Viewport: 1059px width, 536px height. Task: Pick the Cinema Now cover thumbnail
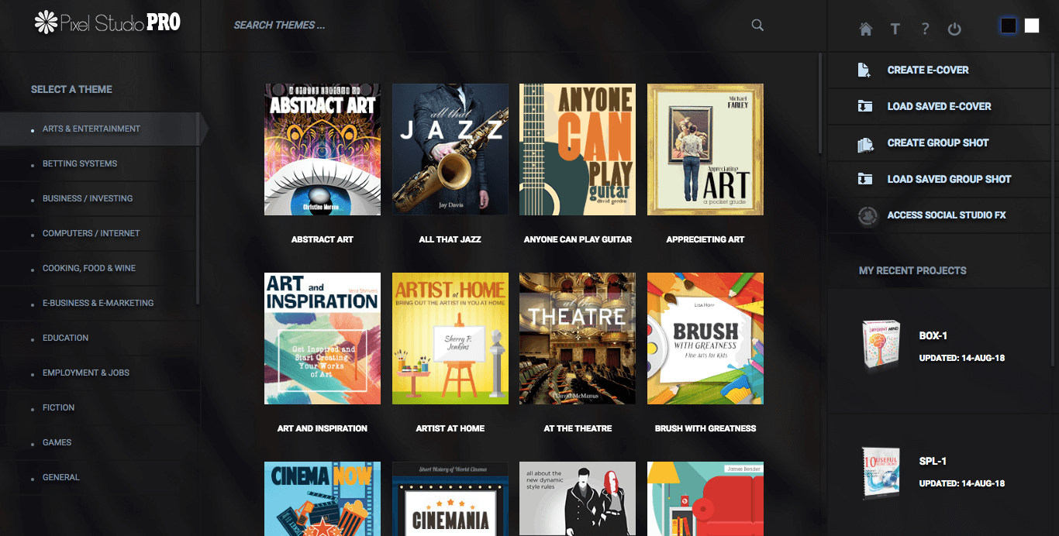tap(323, 499)
